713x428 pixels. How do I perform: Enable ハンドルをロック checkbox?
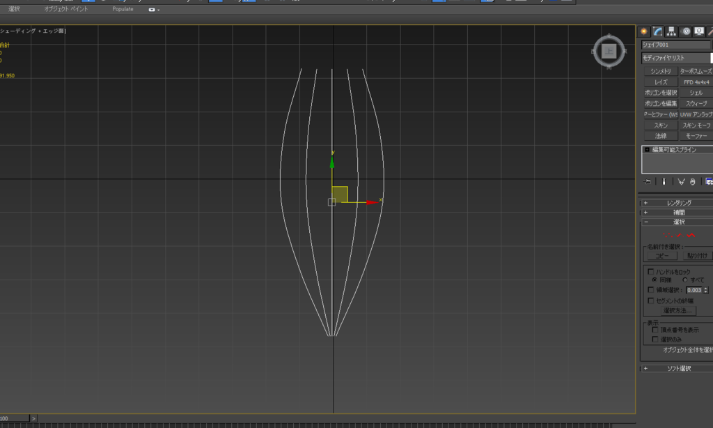click(x=651, y=271)
